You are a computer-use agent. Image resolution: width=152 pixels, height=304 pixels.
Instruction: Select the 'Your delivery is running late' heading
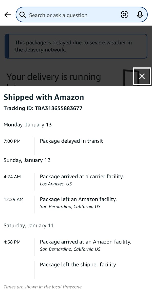coord(54,77)
